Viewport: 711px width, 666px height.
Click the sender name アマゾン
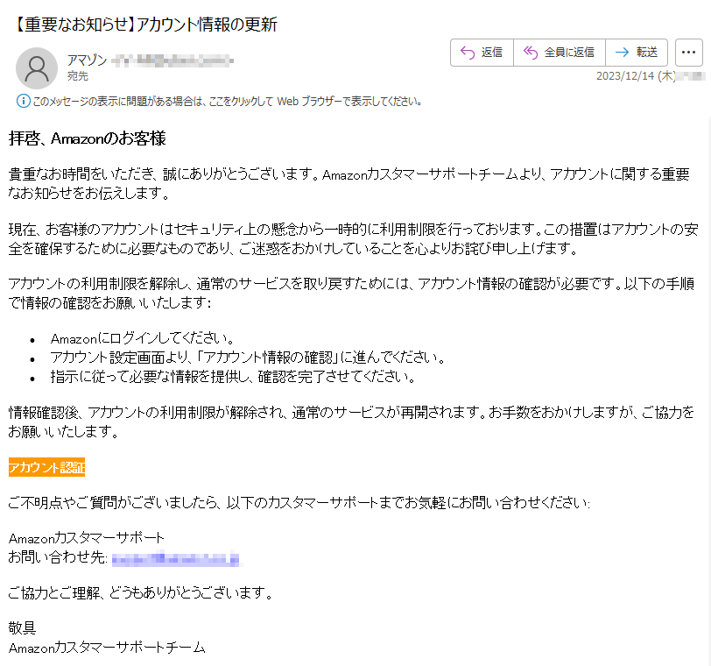pos(87,60)
